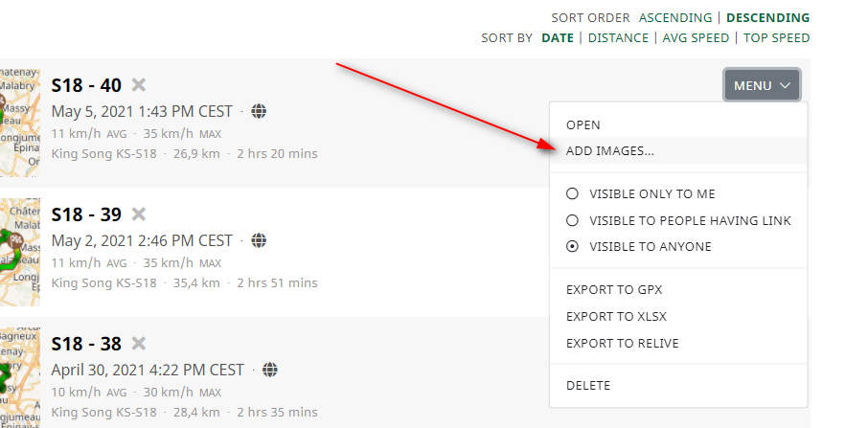Collapse the MENU dropdown button

[x=762, y=85]
